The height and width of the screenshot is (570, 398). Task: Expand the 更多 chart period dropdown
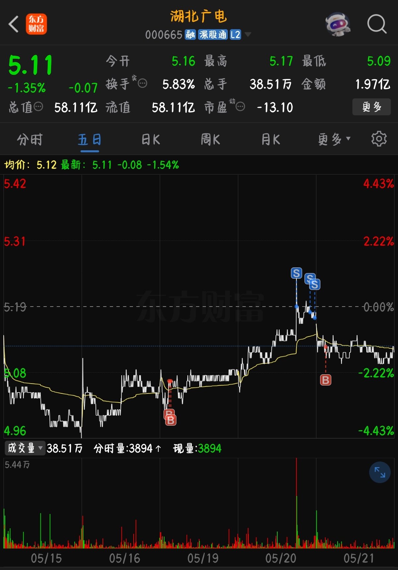click(x=334, y=139)
